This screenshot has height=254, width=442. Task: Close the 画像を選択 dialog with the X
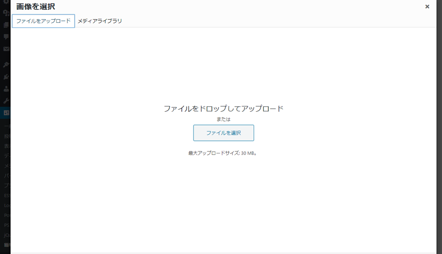427,7
